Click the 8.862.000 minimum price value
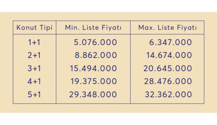This screenshot has width=217, height=125. point(95,56)
